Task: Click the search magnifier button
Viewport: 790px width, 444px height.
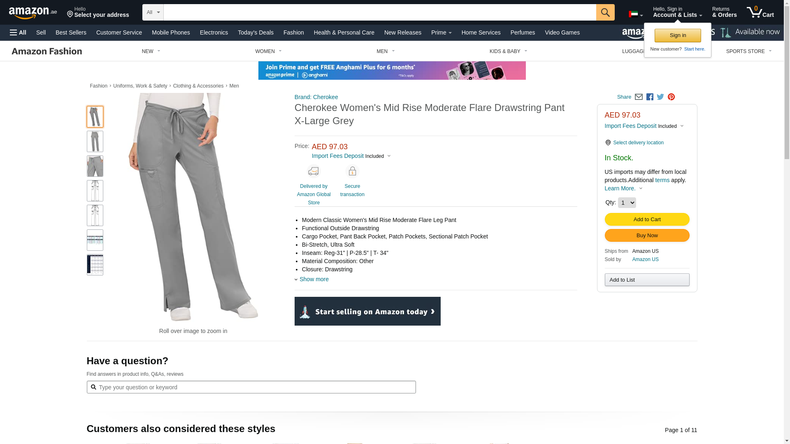Action: (x=605, y=12)
